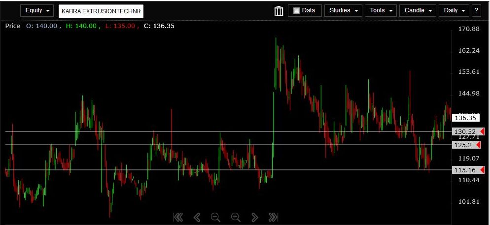
Task: Jump to the chart's latest data
Action: point(274,217)
